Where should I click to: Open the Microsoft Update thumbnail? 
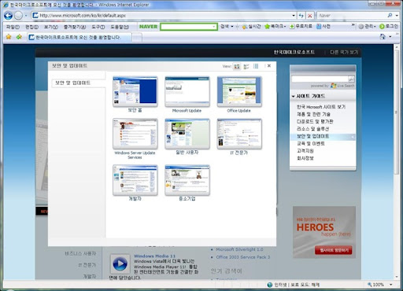[x=187, y=91]
